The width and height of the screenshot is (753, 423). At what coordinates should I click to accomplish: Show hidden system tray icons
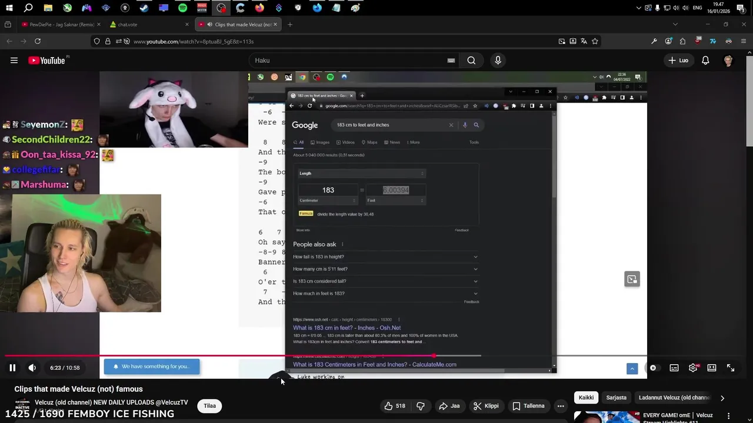point(639,8)
